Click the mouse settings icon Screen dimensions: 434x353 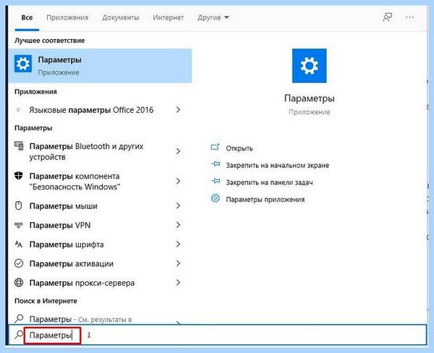click(x=19, y=205)
